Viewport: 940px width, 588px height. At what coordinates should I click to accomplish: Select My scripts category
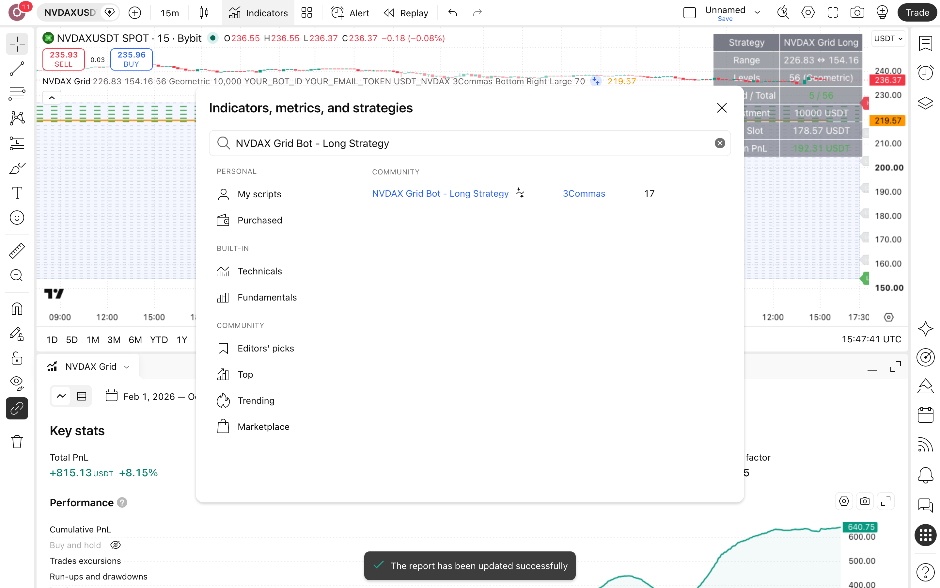(249, 194)
